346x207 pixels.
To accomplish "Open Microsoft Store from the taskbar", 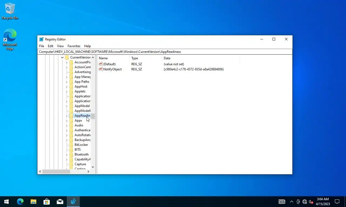I will (46, 201).
